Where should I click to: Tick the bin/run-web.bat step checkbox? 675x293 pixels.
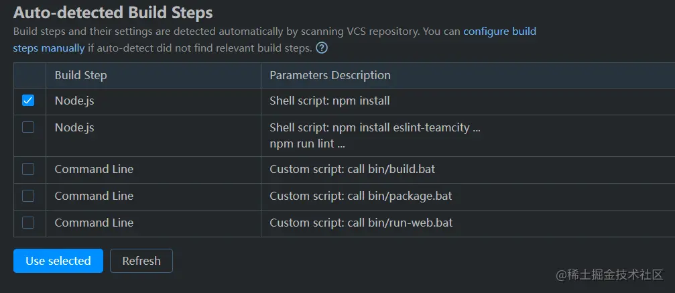click(x=28, y=223)
